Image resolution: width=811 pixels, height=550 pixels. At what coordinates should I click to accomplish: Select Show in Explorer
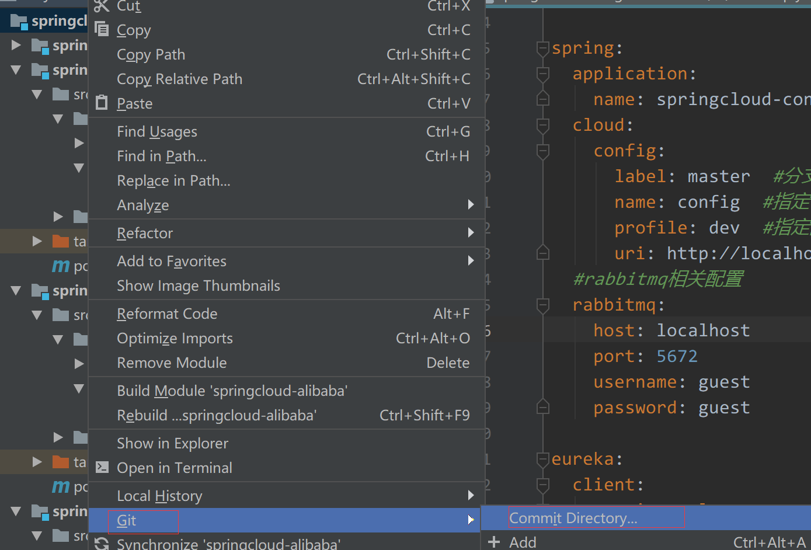(286, 443)
